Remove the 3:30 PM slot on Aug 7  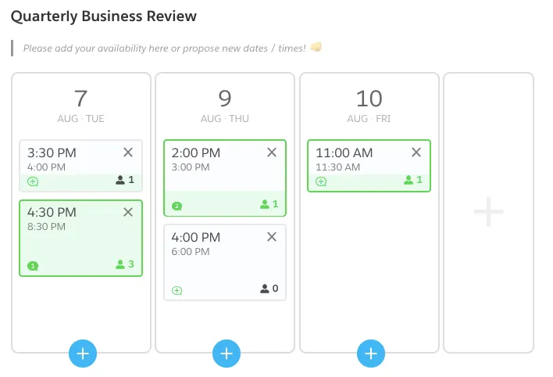tap(128, 153)
